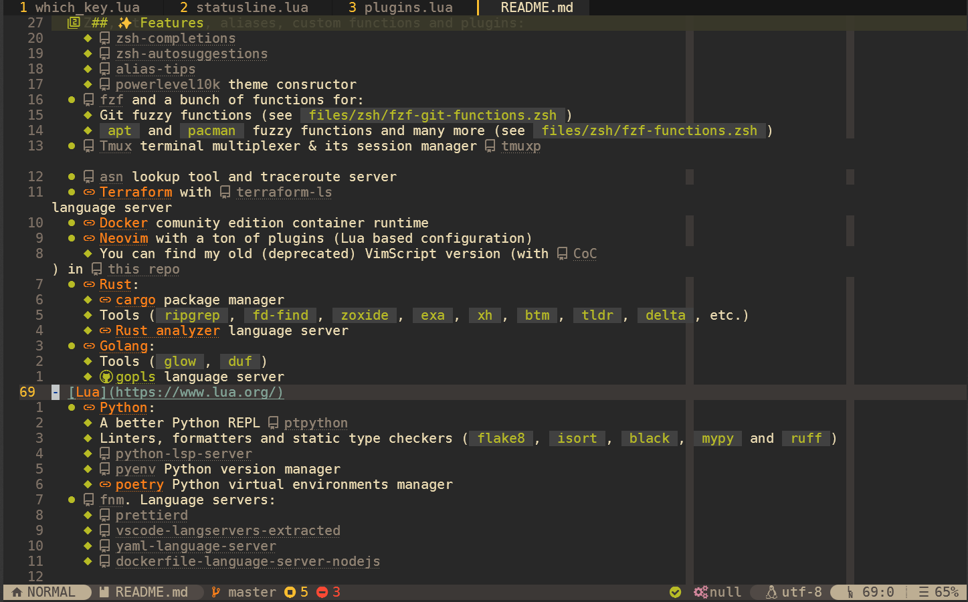The image size is (968, 602).
Task: Open the powerlevel10k link
Action: point(168,84)
